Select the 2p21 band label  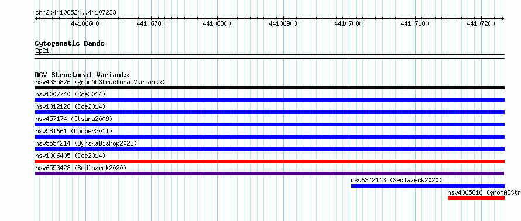[42, 51]
